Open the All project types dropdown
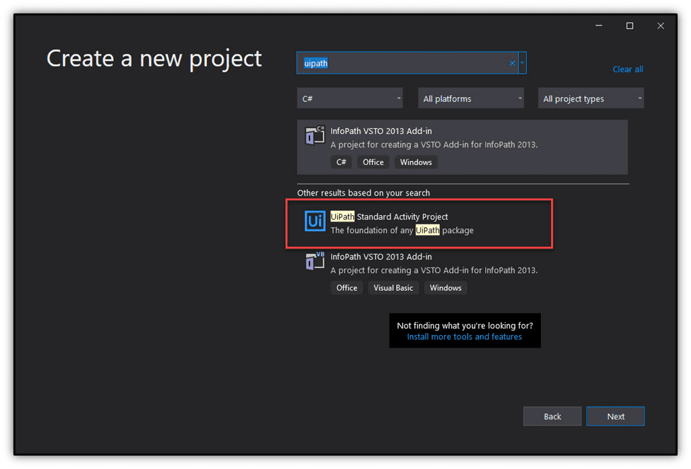Screen dimensions: 691x469 click(x=590, y=98)
